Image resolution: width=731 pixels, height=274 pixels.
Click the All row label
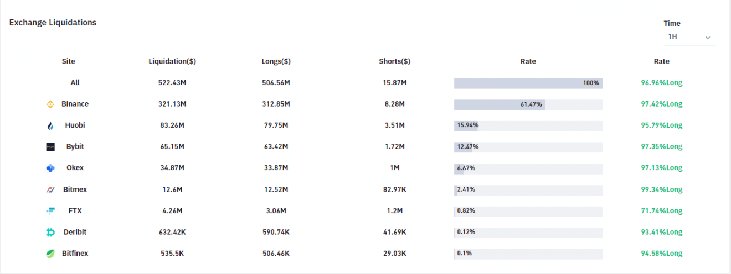pyautogui.click(x=75, y=83)
